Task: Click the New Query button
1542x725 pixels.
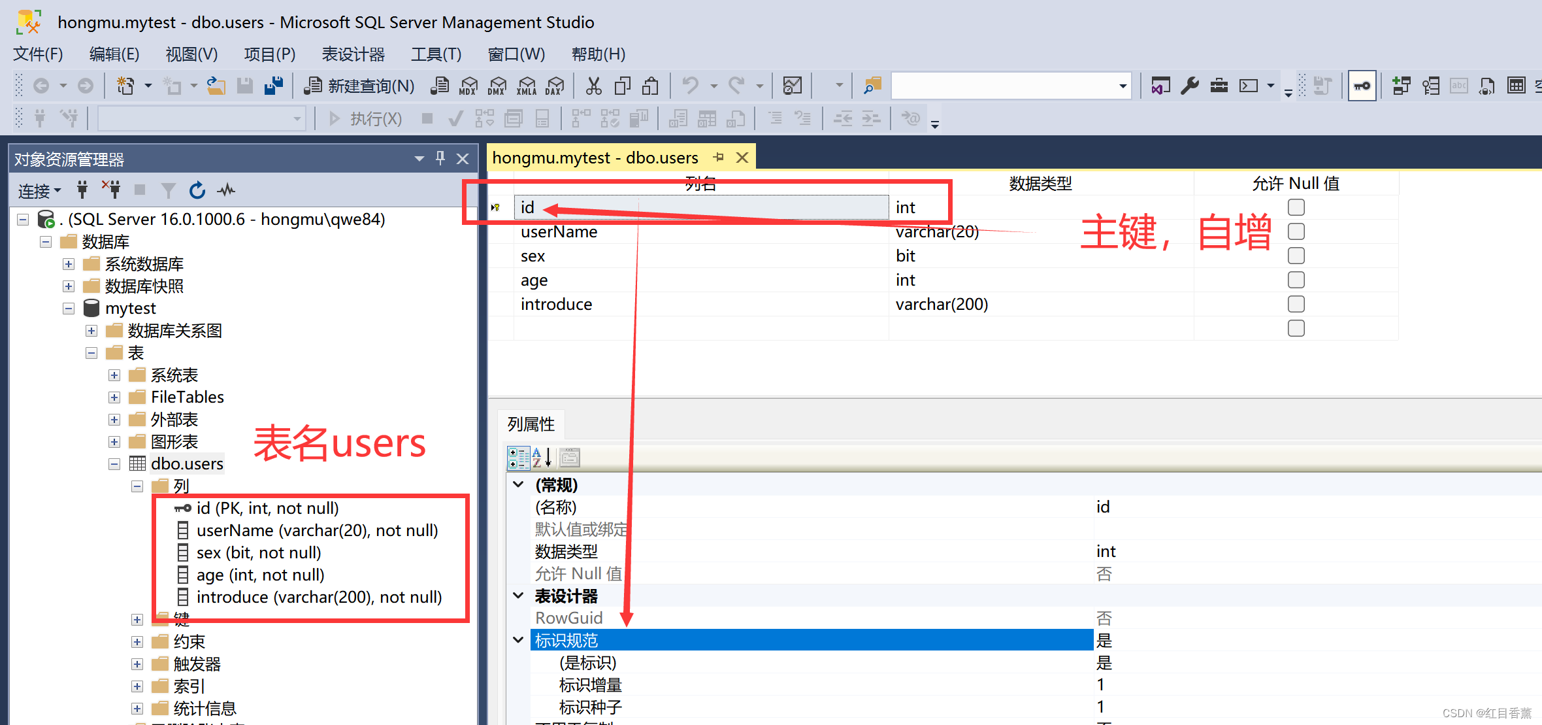Action: [x=360, y=86]
